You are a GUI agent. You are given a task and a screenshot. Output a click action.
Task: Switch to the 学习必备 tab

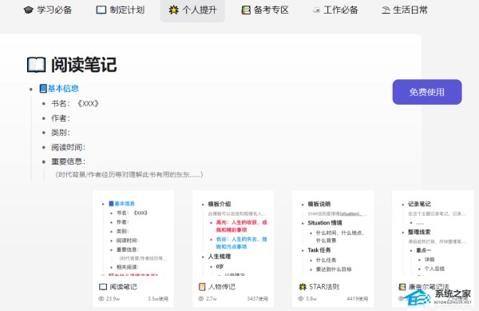point(48,10)
